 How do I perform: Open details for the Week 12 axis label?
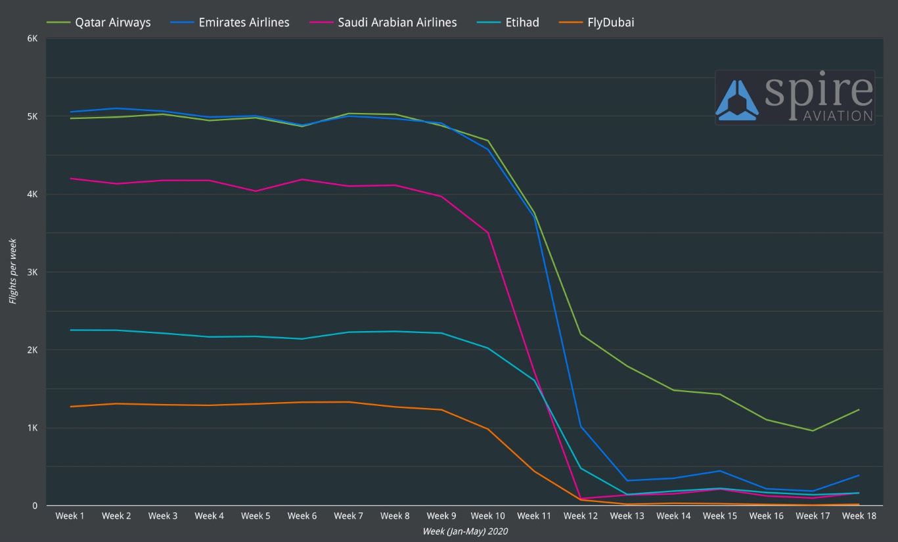580,516
